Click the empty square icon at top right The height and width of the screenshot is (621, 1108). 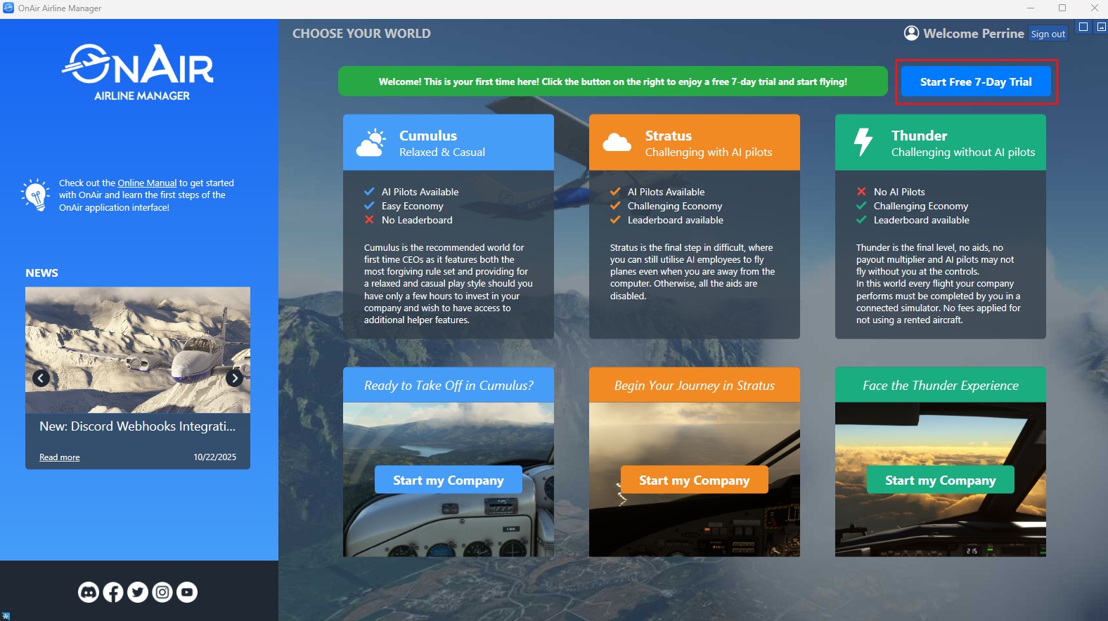[1083, 27]
